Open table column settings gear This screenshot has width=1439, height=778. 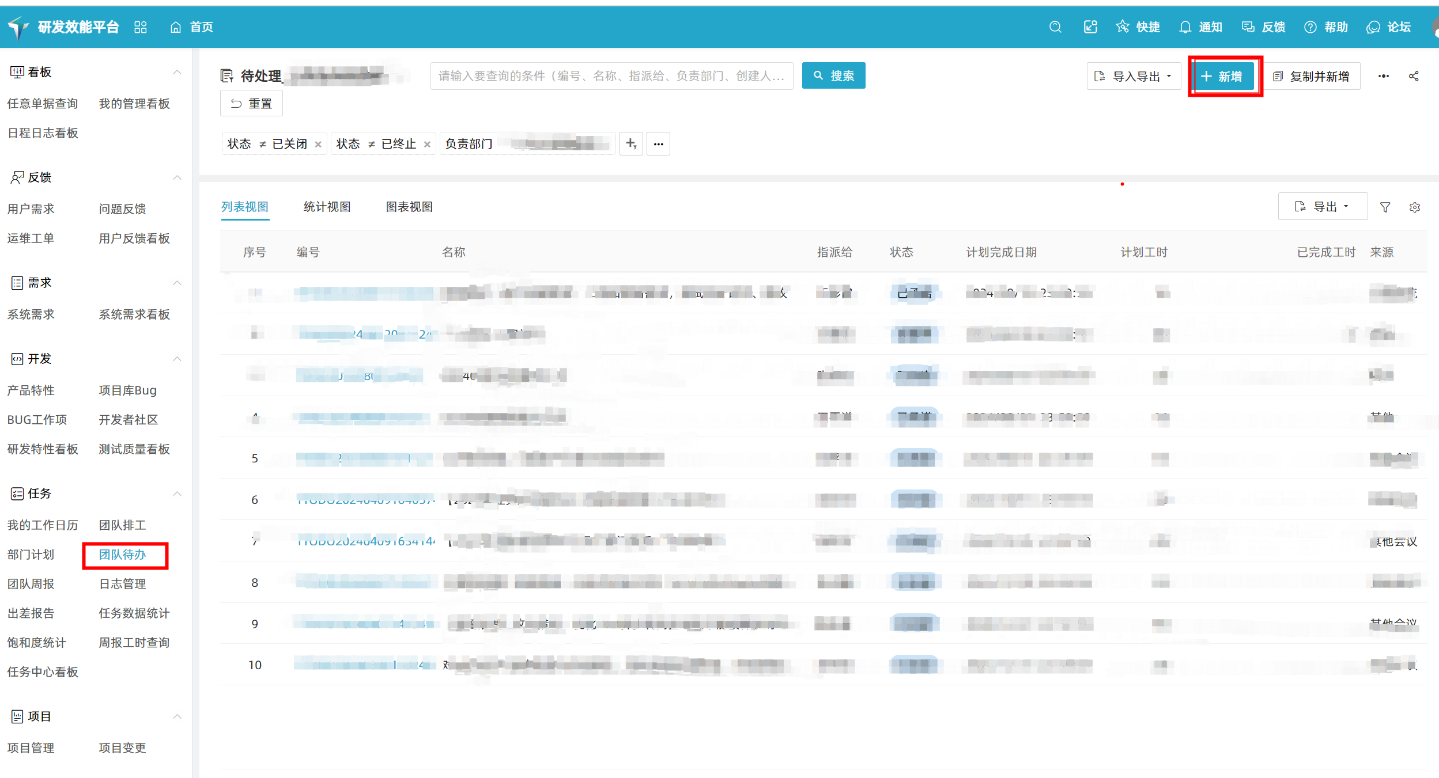1414,207
